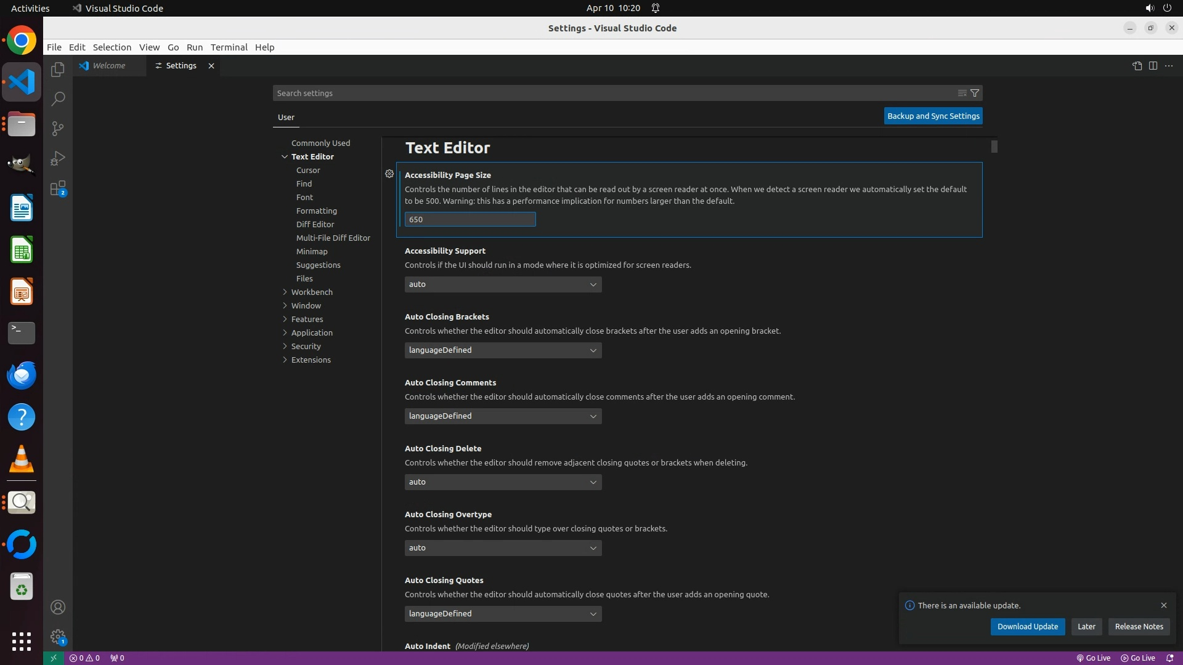Image resolution: width=1183 pixels, height=665 pixels.
Task: Open the Explorer view in activity bar
Action: [58, 70]
